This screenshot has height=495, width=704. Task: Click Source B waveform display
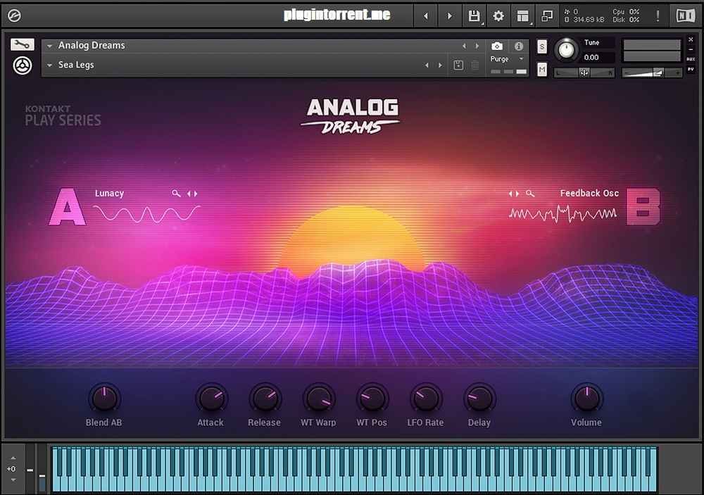point(562,214)
